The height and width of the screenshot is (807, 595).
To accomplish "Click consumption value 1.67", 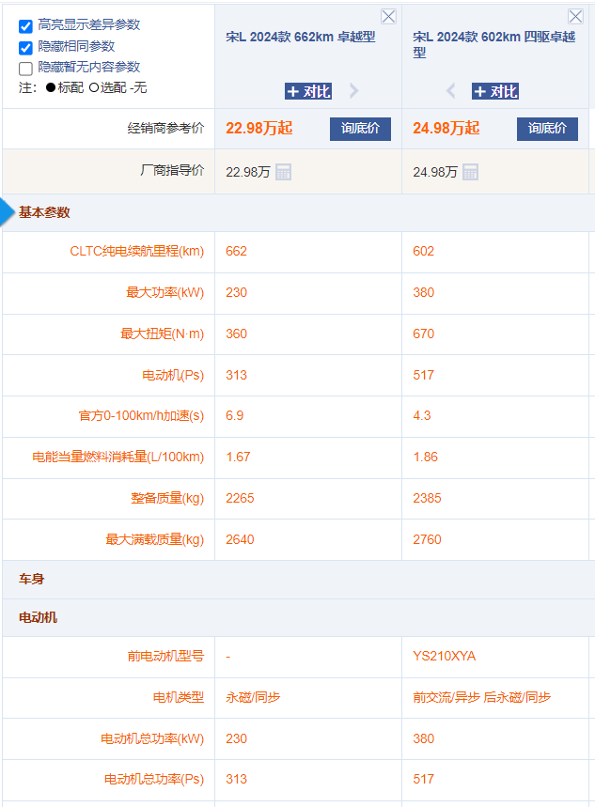I will coord(238,457).
